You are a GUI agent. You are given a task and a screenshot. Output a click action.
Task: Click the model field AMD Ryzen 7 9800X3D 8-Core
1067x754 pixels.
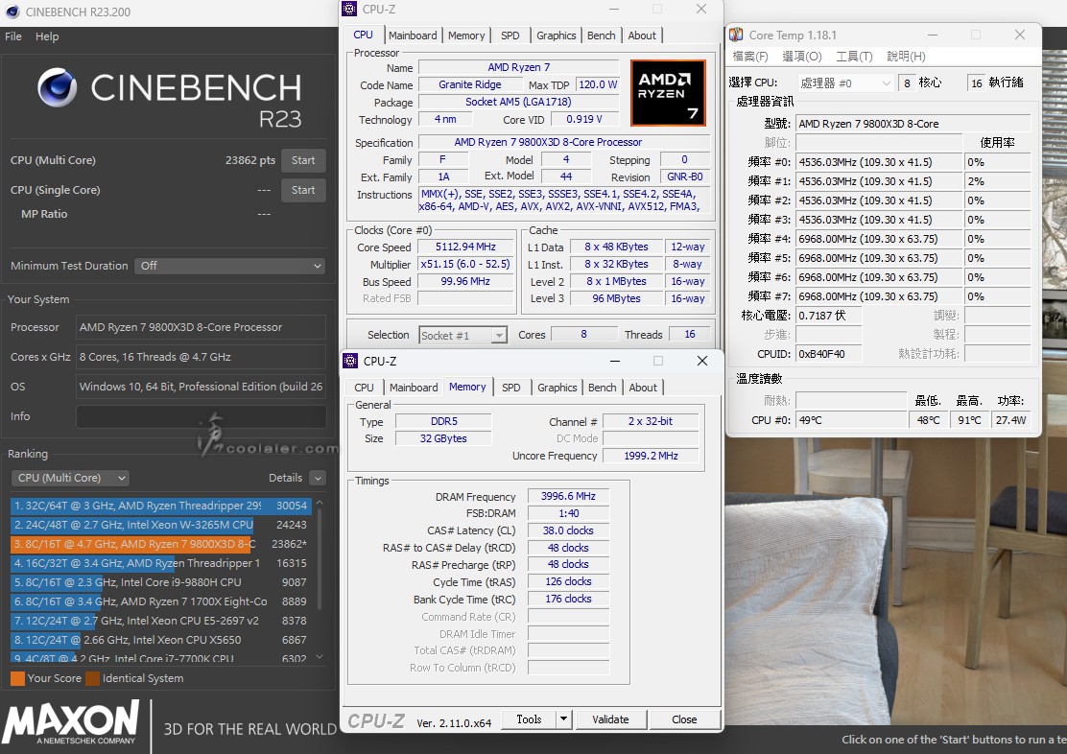point(913,124)
